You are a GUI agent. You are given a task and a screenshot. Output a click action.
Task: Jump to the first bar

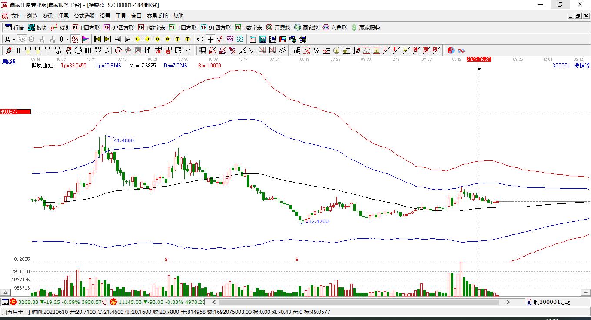[x=98, y=39]
